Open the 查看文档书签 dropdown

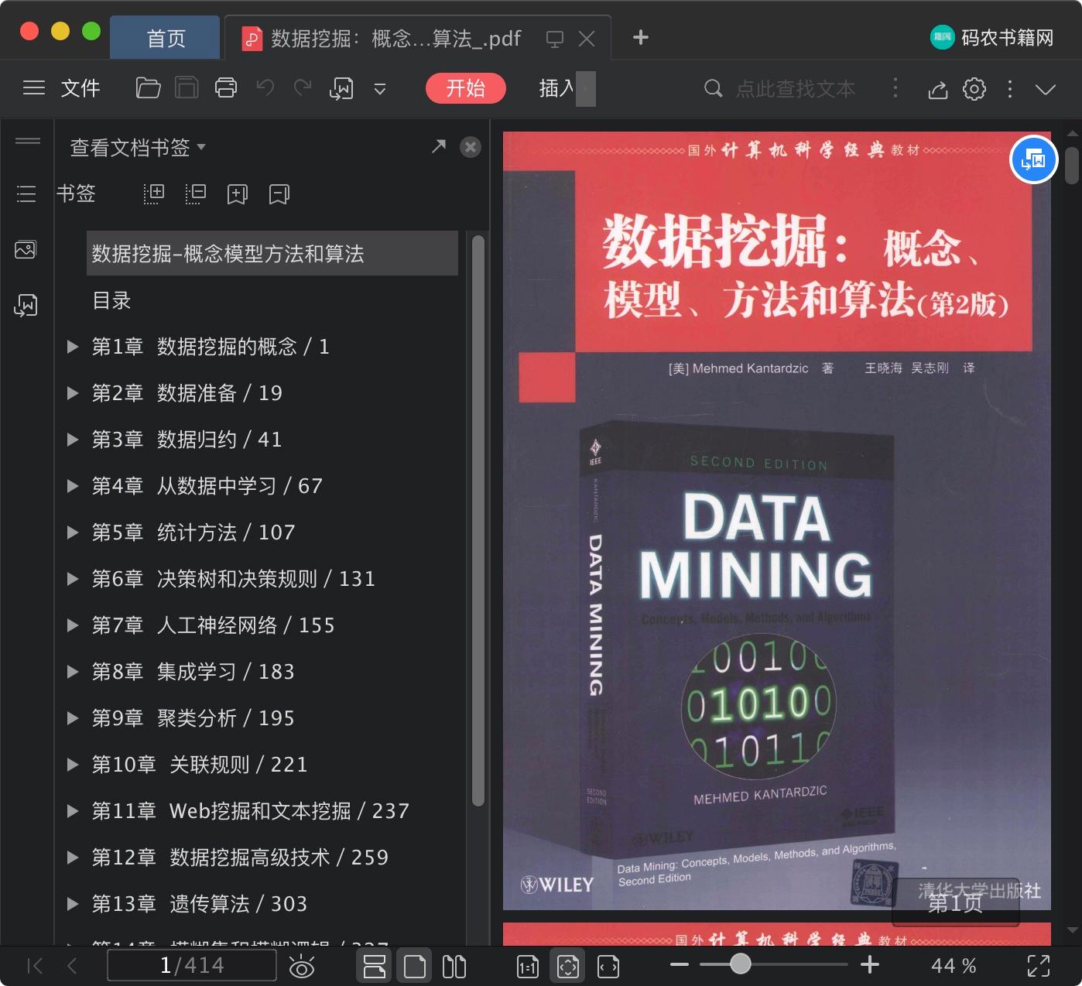[x=138, y=147]
